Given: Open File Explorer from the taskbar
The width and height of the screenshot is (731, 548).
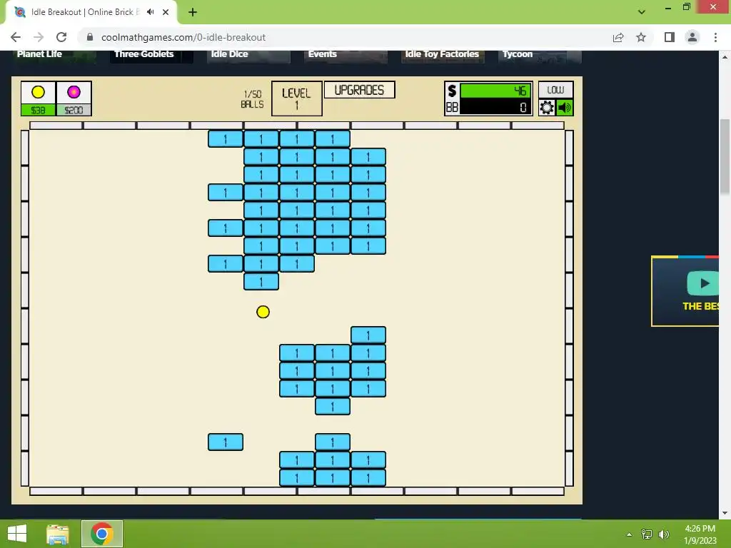Looking at the screenshot, I should coord(58,534).
